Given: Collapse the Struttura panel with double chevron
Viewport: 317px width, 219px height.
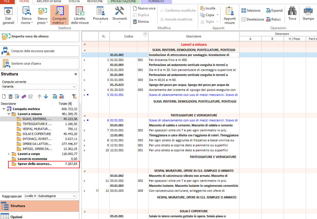Looking at the screenshot, I should point(75,74).
